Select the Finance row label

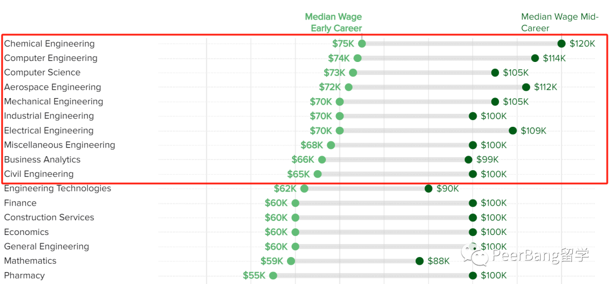20,203
